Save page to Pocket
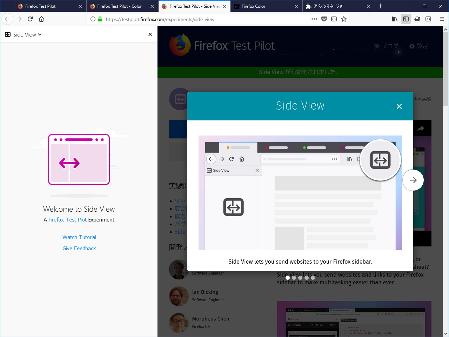The height and width of the screenshot is (337, 449). click(x=324, y=19)
